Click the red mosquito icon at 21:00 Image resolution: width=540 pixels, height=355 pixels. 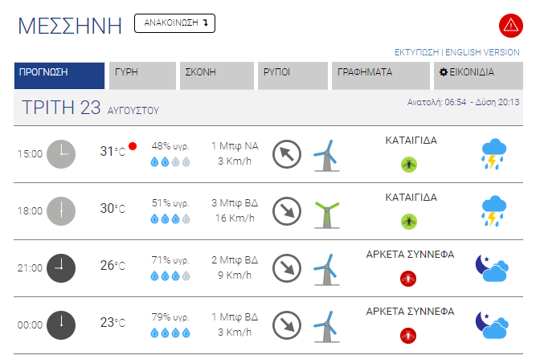[408, 279]
